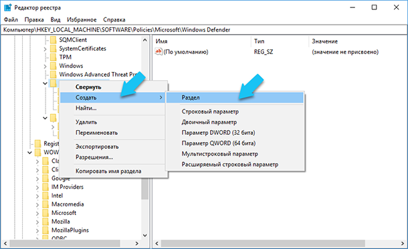Click the IM Providers folder icon
This screenshot has height=249, width=408.
coord(45,187)
